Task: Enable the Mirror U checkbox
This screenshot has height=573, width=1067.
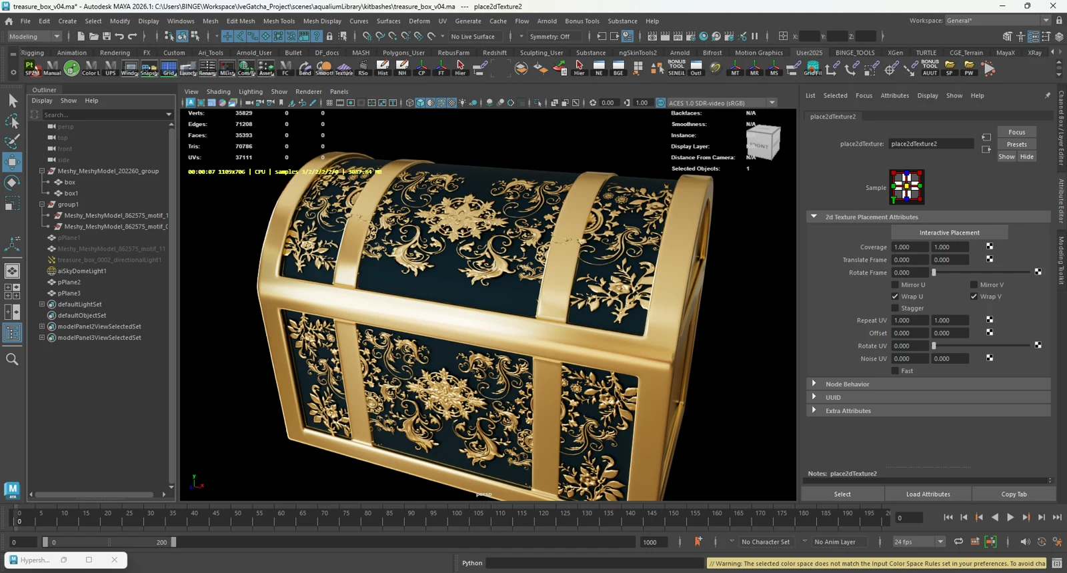Action: pos(895,285)
